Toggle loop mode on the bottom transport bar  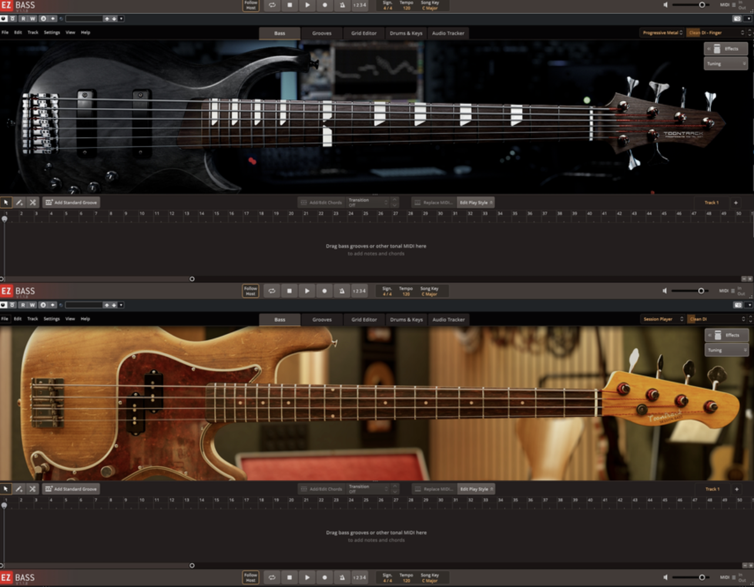(x=273, y=578)
